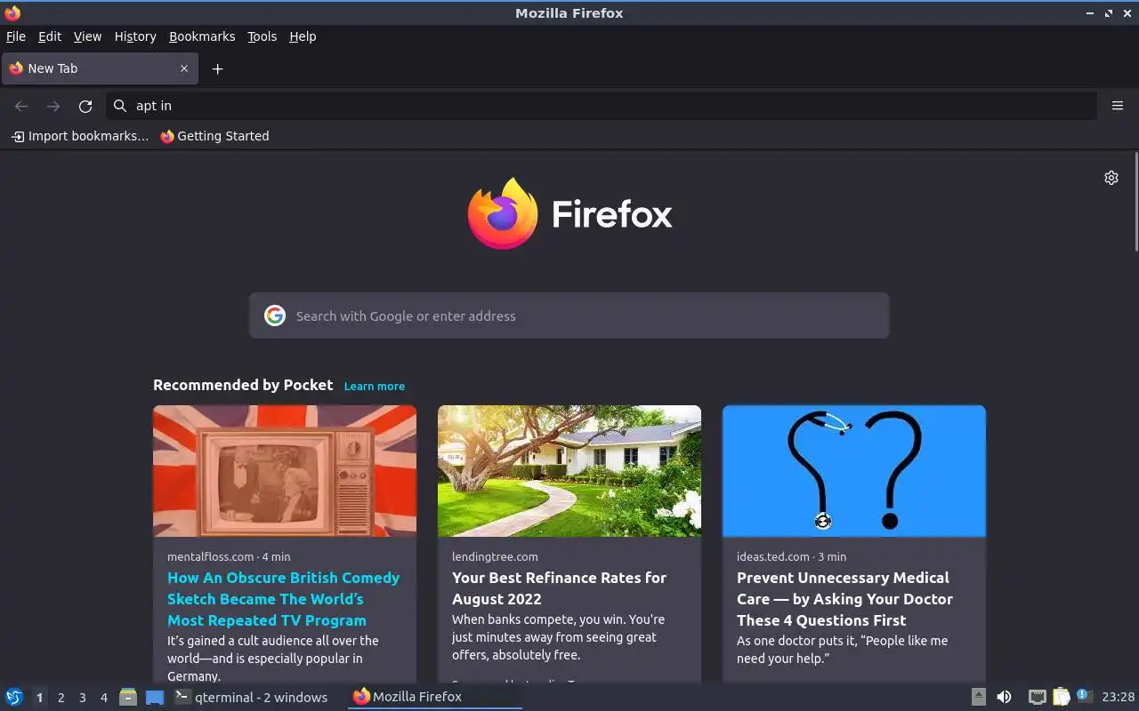Open the clipboard manager tray icon
Image resolution: width=1139 pixels, height=711 pixels.
click(1061, 697)
